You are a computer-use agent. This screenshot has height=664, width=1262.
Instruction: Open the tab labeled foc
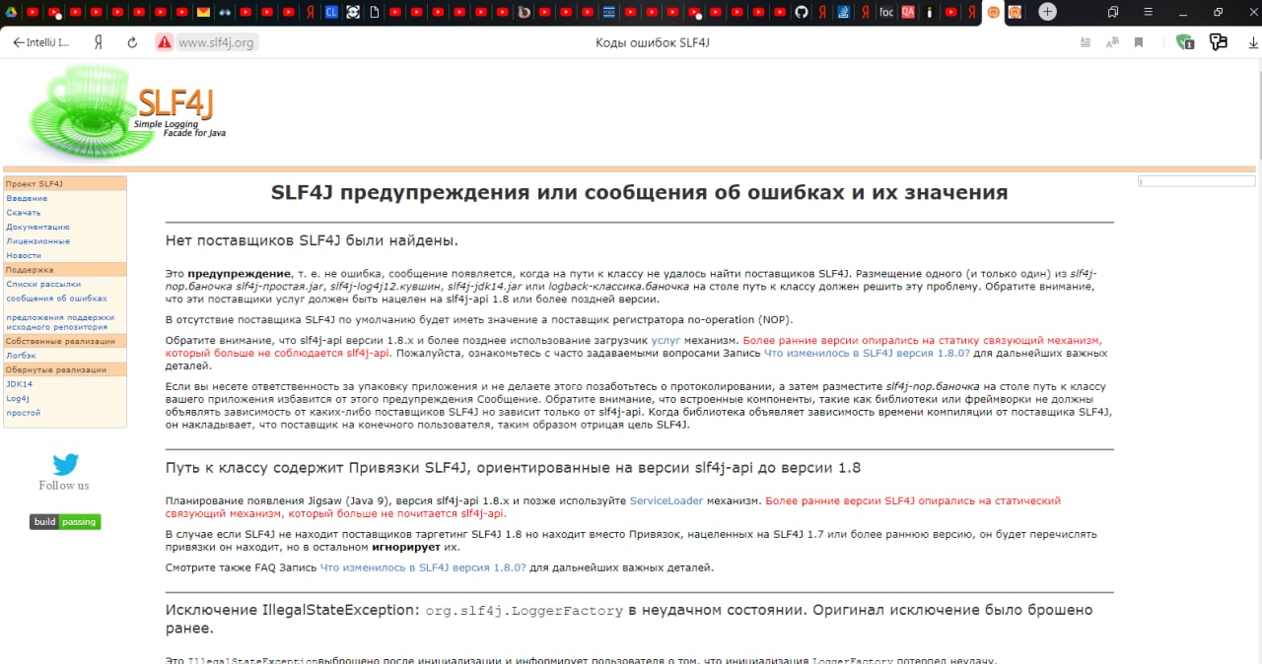click(x=886, y=12)
